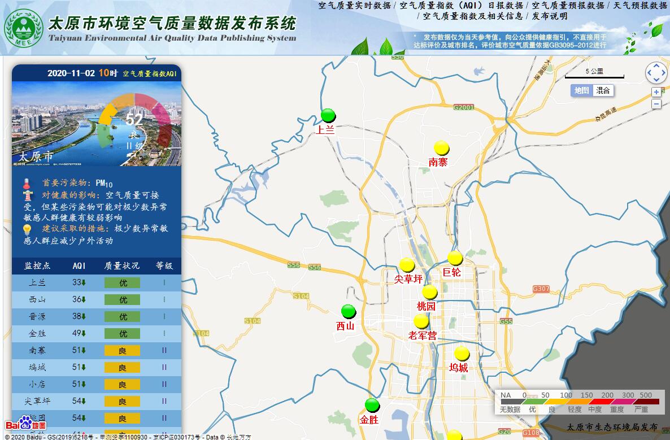
Task: Click the 南寨 yellow station marker
Action: pyautogui.click(x=442, y=149)
